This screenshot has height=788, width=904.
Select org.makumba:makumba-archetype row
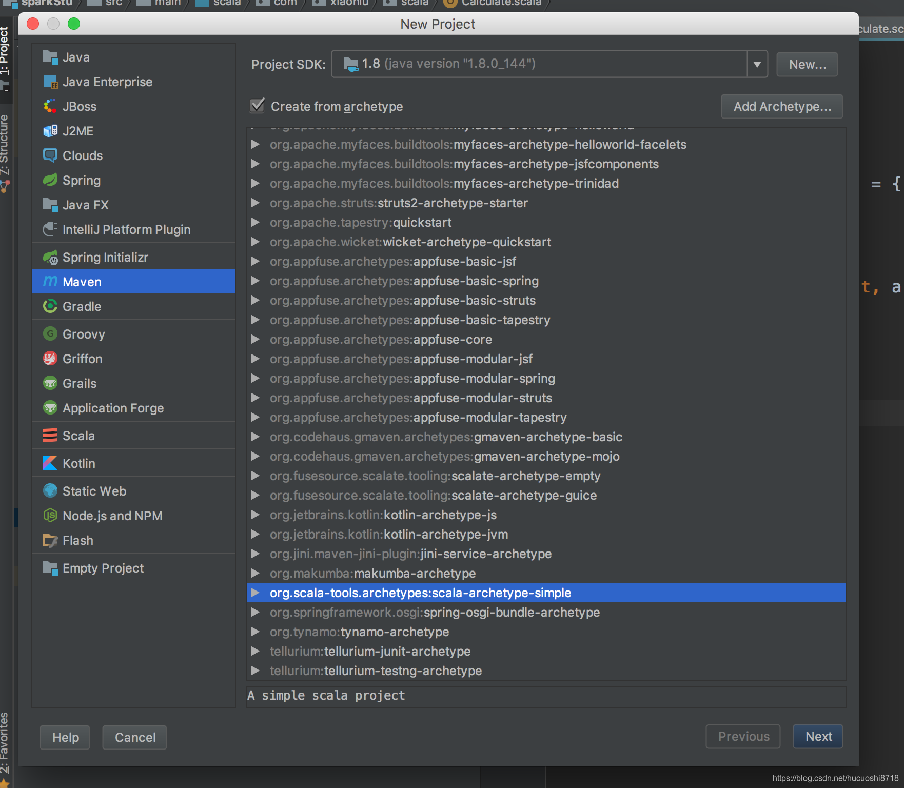tap(546, 574)
